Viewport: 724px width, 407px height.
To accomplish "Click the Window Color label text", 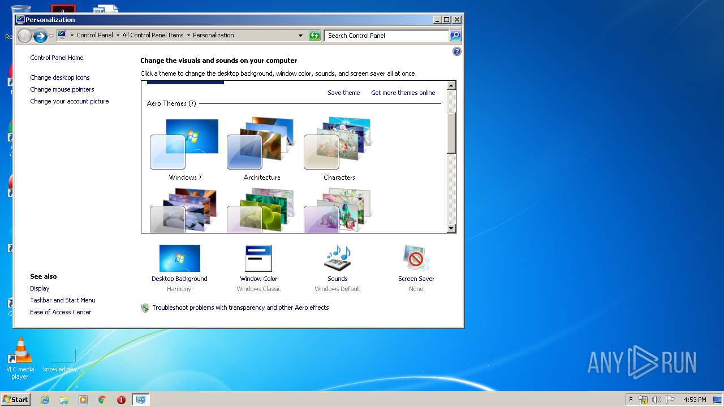I will pyautogui.click(x=258, y=279).
